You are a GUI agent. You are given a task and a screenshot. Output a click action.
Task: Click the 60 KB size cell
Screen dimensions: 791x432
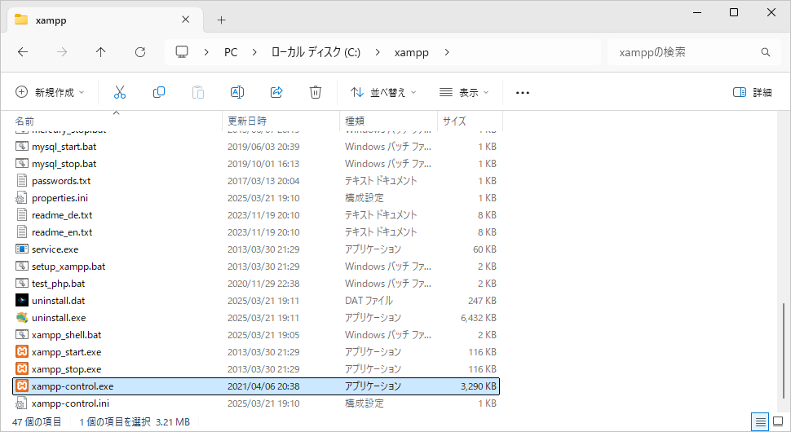pyautogui.click(x=484, y=249)
